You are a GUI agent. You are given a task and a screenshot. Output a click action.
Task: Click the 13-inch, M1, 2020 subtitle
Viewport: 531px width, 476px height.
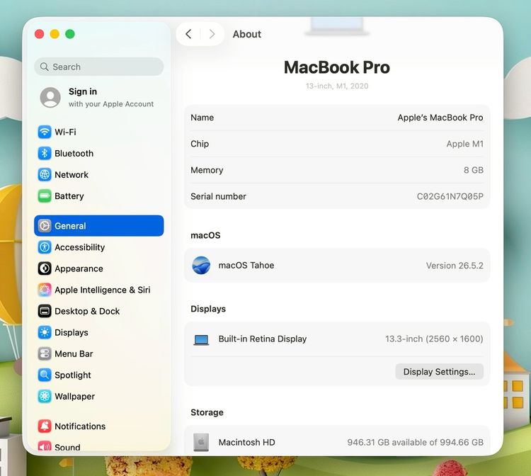coord(337,86)
